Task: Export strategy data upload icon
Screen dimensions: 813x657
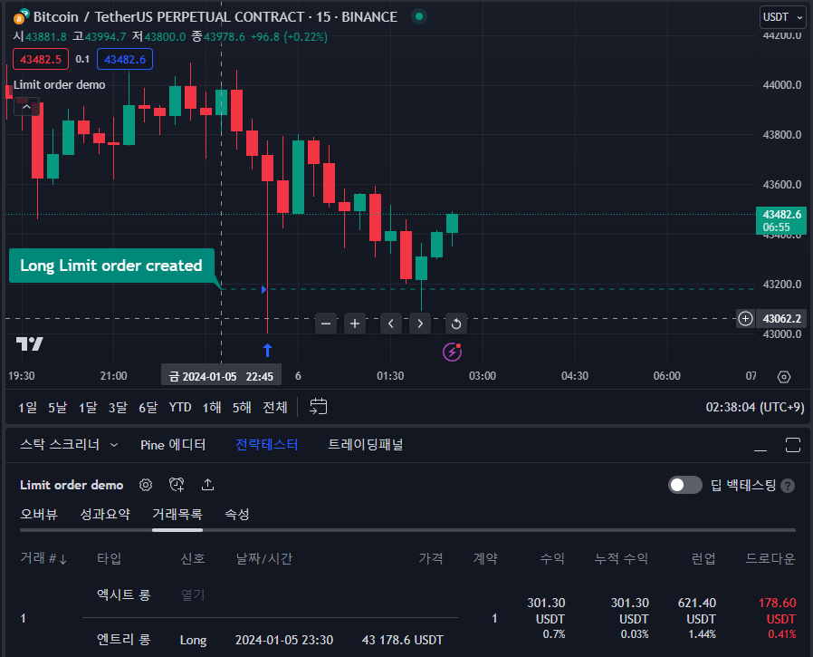Action: click(x=207, y=485)
